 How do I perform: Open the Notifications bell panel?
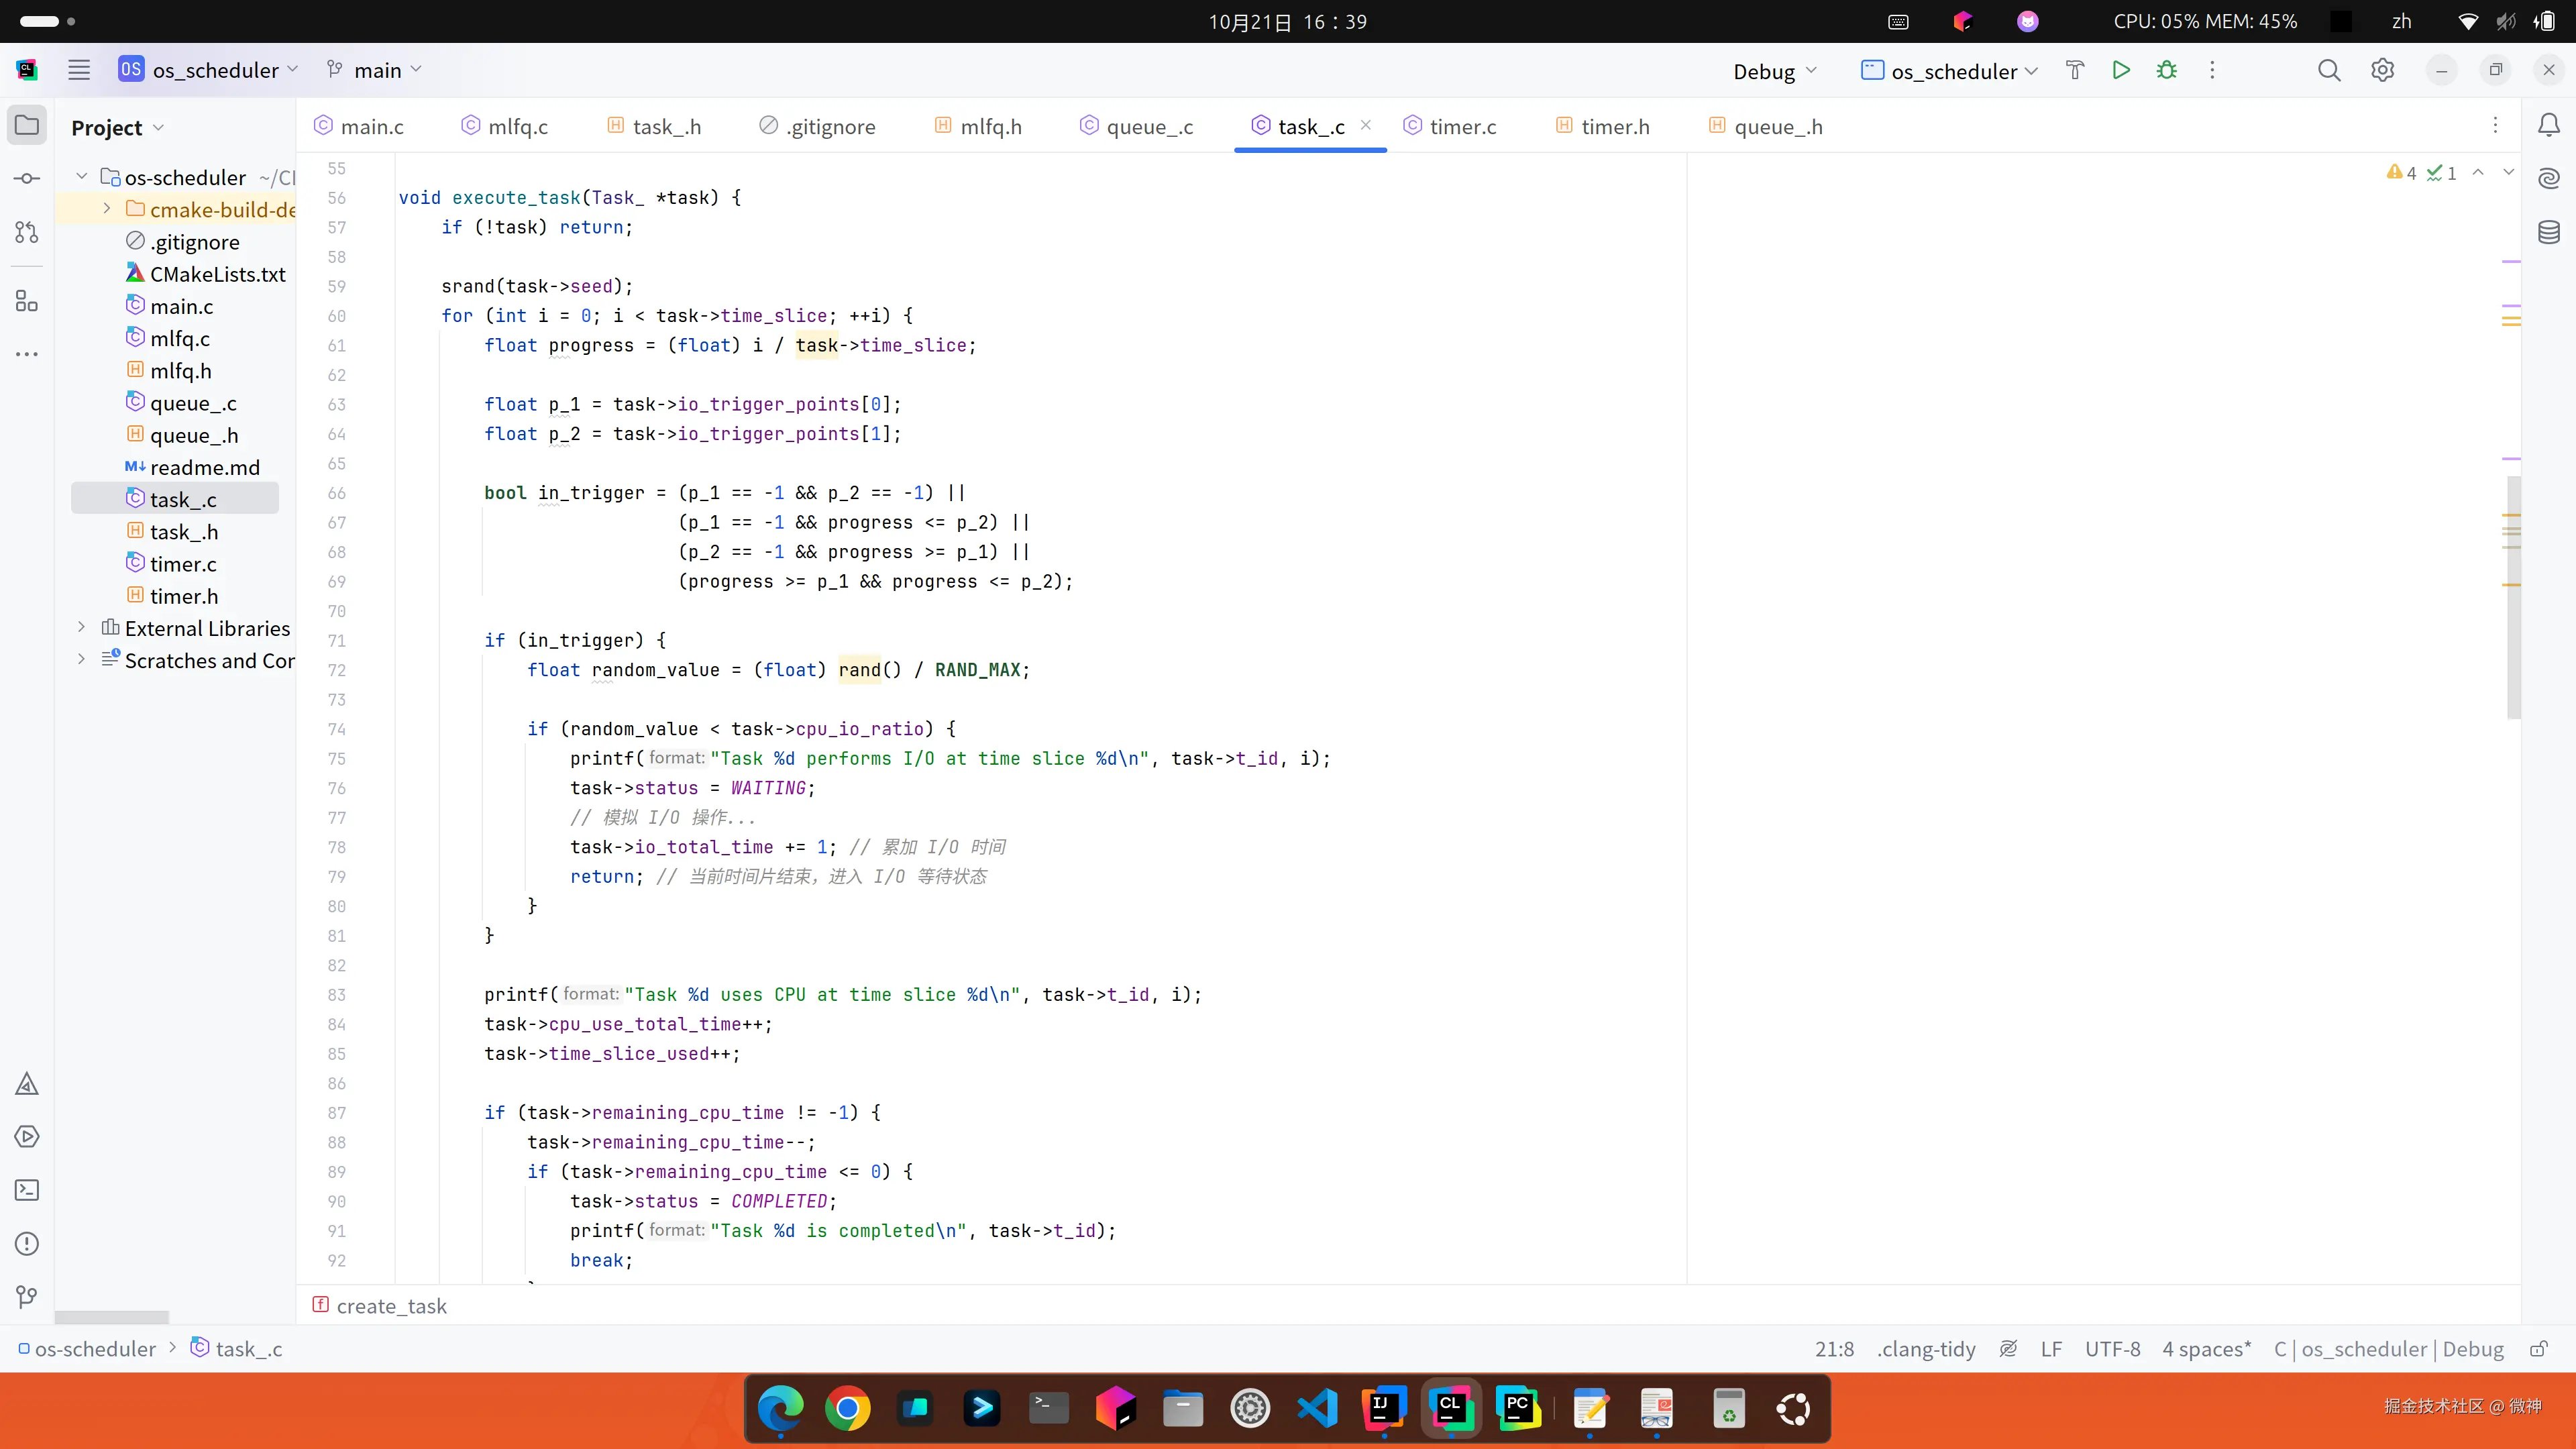pos(2548,124)
